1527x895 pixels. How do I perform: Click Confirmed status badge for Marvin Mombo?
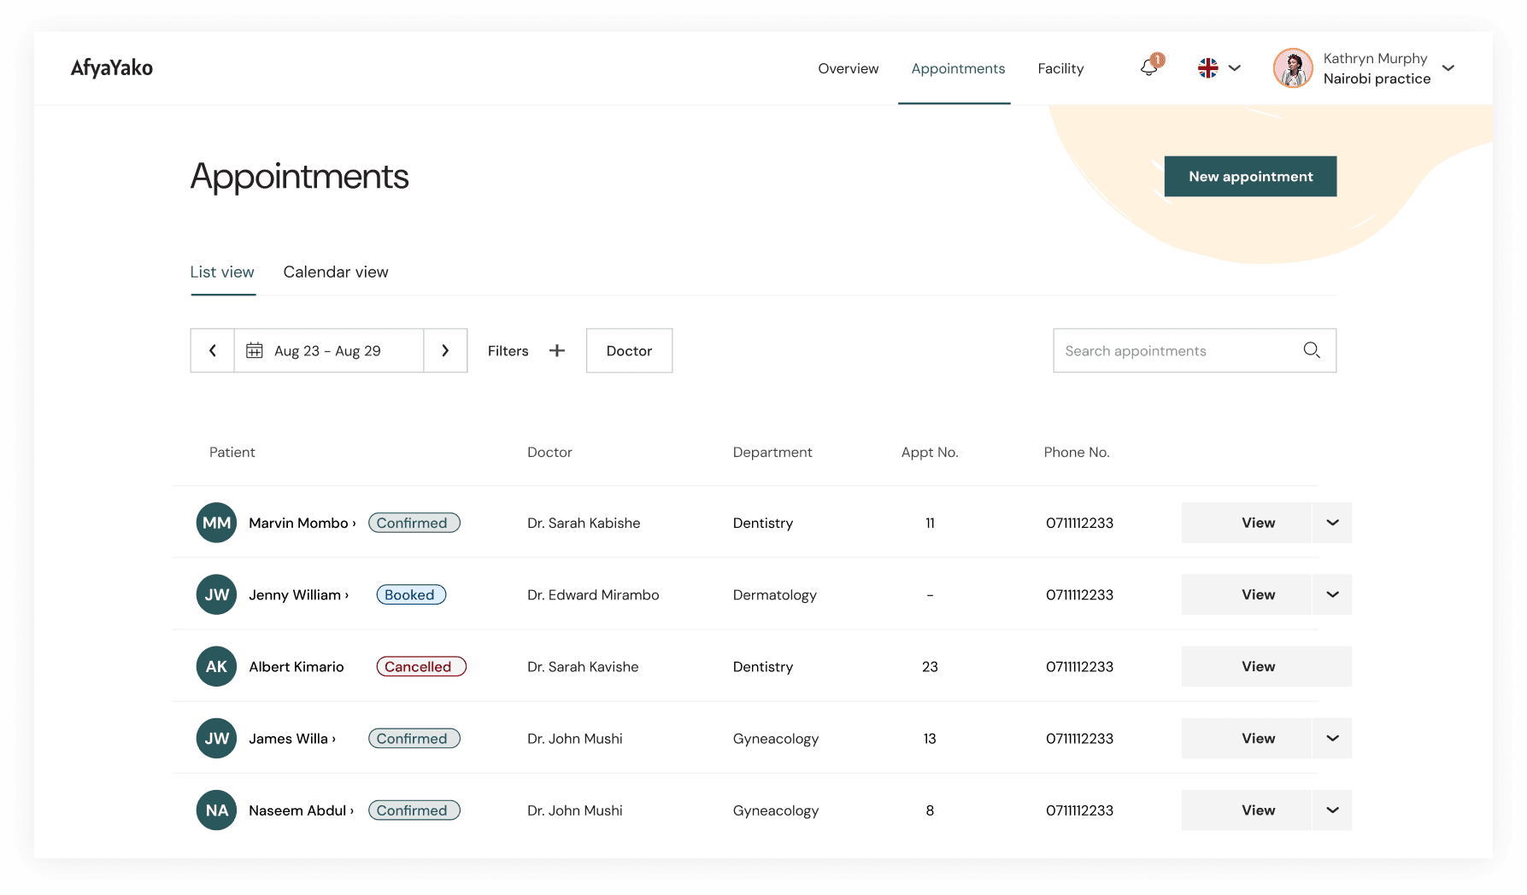pos(414,523)
